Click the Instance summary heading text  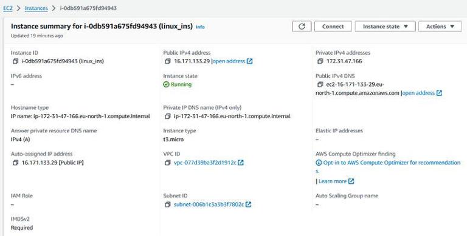[102, 26]
